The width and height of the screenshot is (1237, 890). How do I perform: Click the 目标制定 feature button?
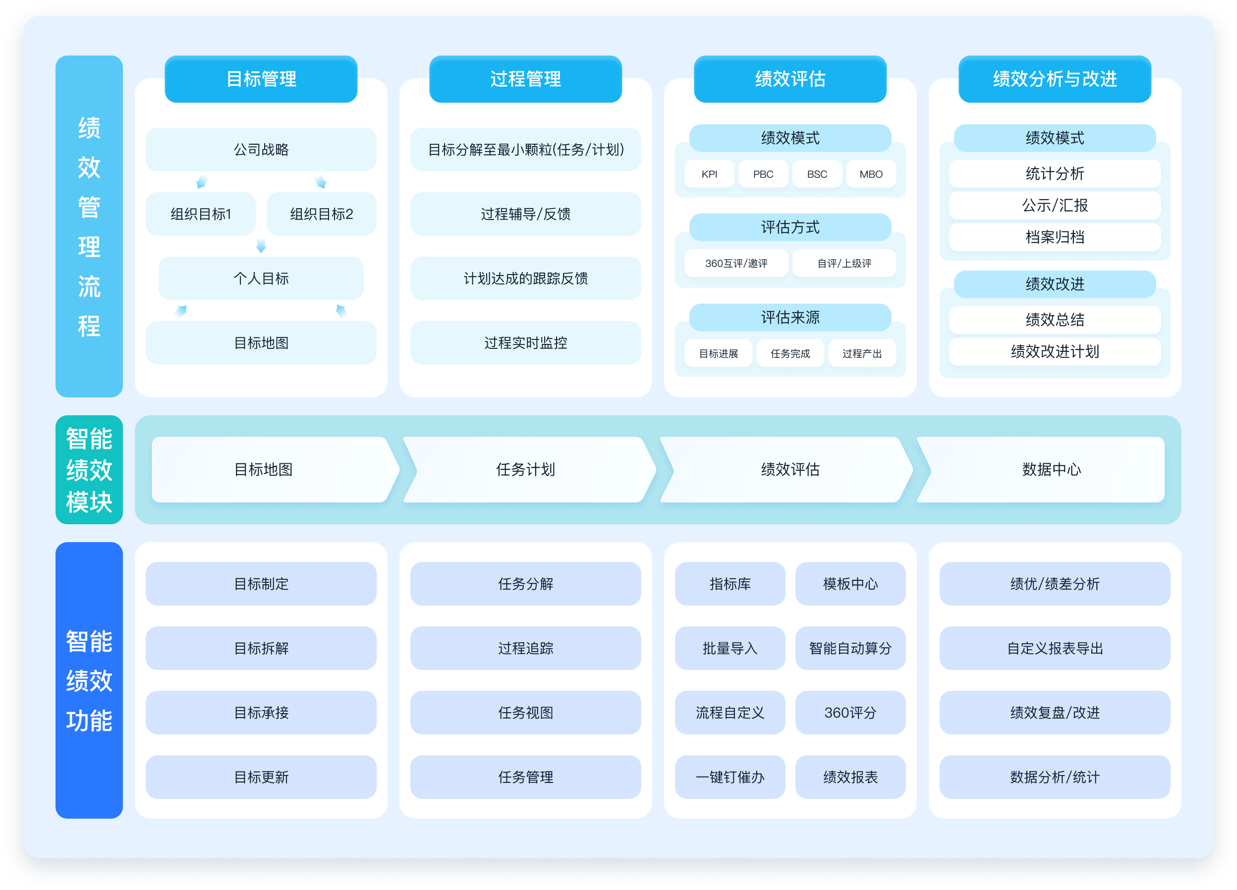[261, 584]
